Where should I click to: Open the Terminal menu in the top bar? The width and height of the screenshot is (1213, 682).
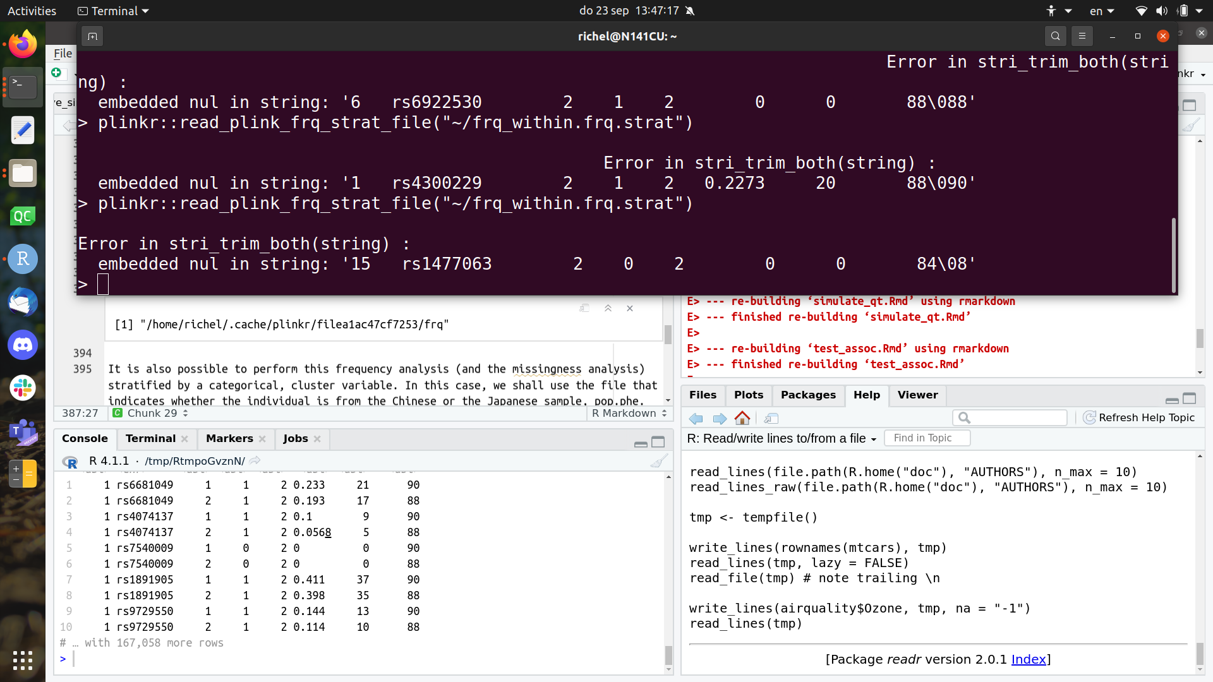[112, 11]
